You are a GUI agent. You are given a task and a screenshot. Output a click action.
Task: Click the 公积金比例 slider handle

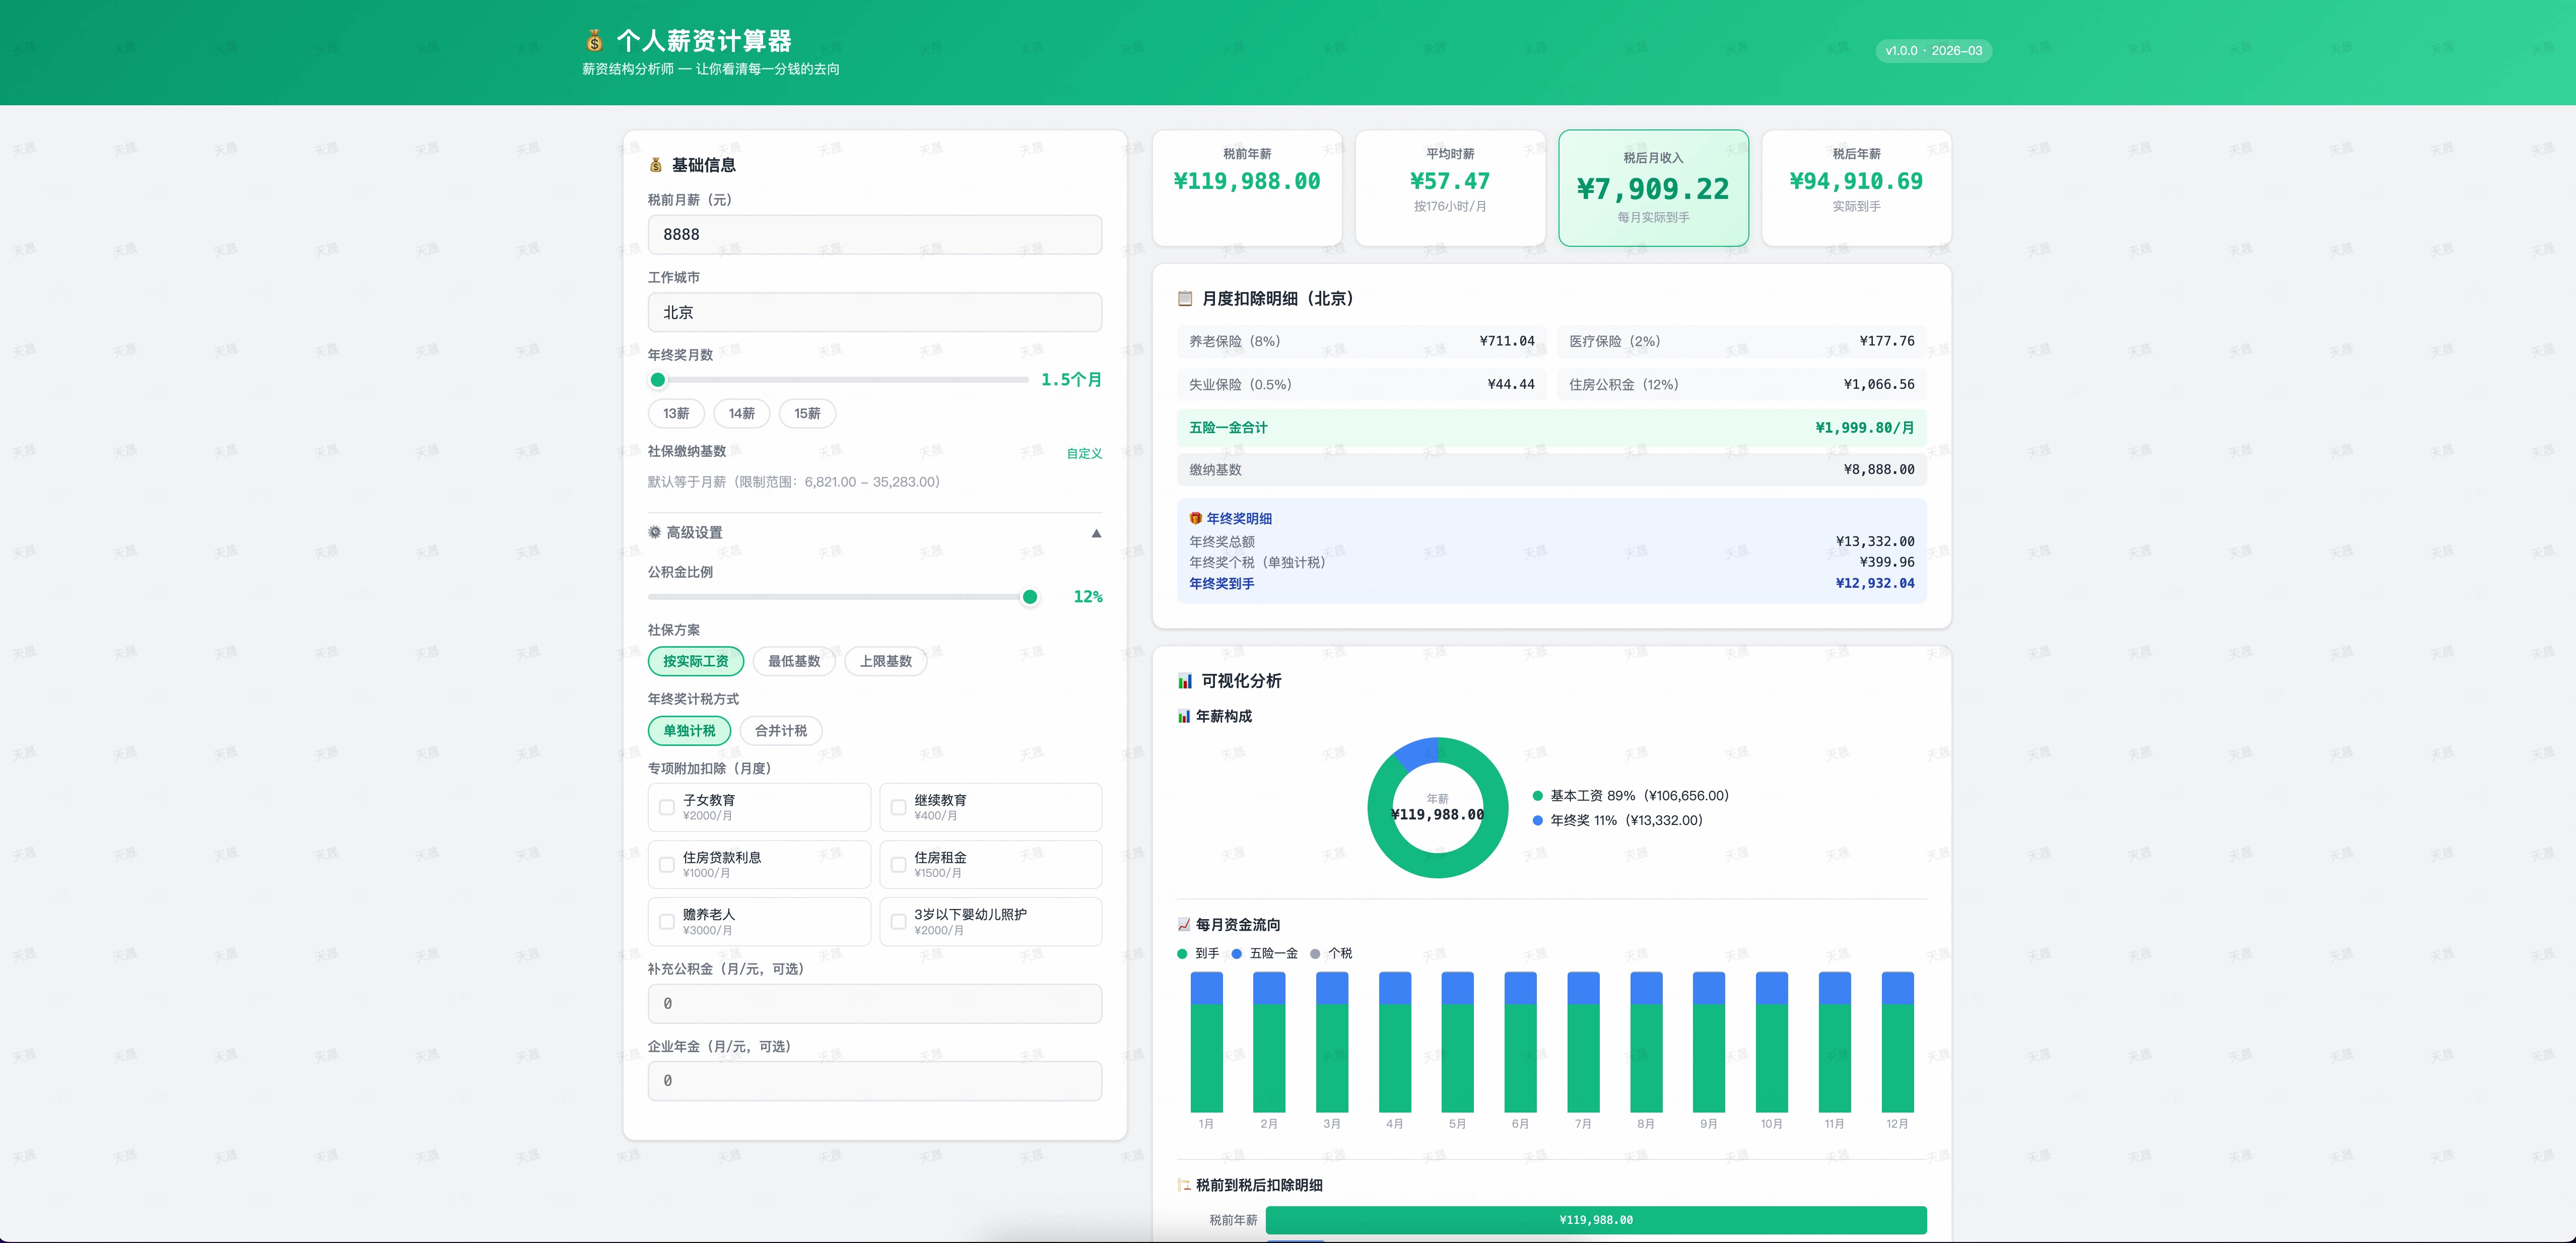(1029, 597)
